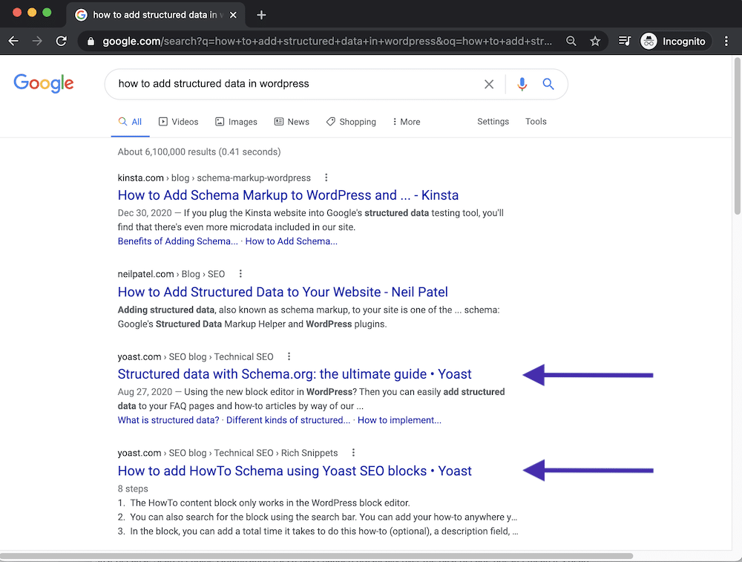Click the lens icon in the address bar
742x562 pixels.
[571, 41]
